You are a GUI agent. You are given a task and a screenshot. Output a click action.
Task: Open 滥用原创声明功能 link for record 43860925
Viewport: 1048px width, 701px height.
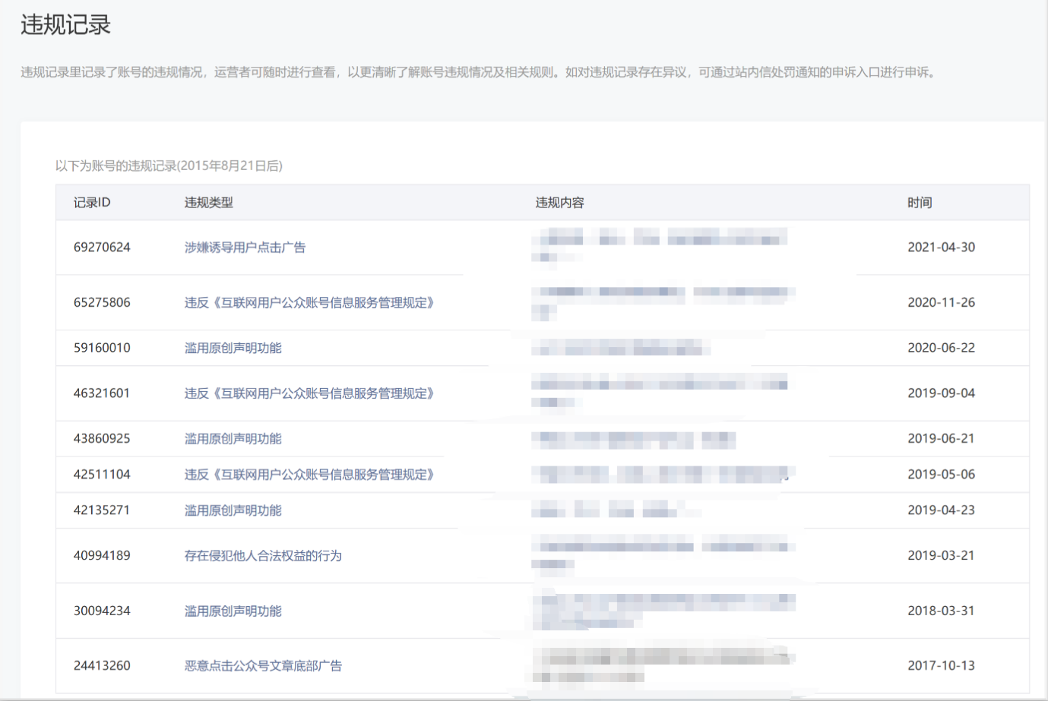pyautogui.click(x=233, y=439)
